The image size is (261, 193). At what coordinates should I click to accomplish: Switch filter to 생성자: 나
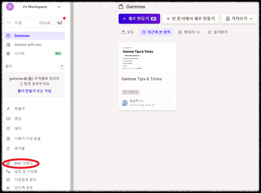tap(189, 32)
